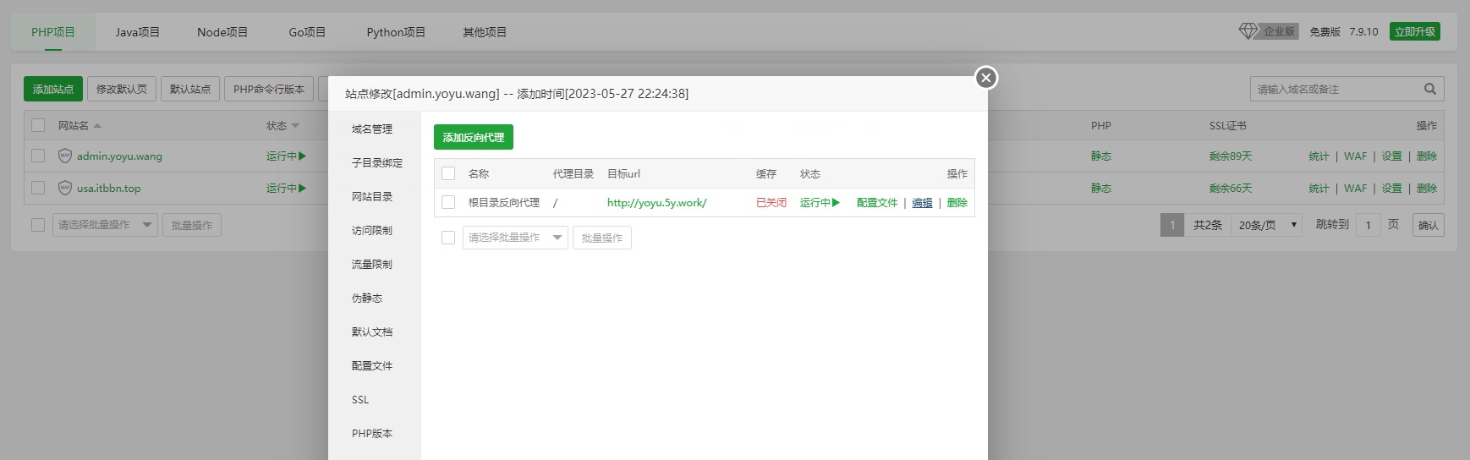Screen dimensions: 1470x460
Task: Switch to Node项目 tab
Action: pyautogui.click(x=222, y=32)
